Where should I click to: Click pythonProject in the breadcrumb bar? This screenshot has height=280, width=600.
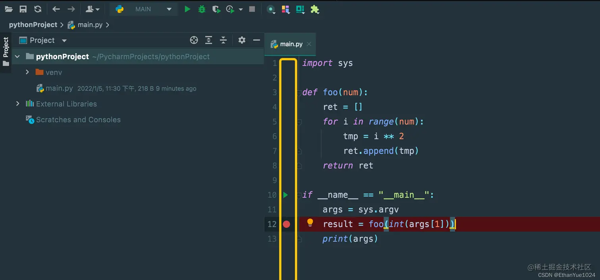[33, 25]
